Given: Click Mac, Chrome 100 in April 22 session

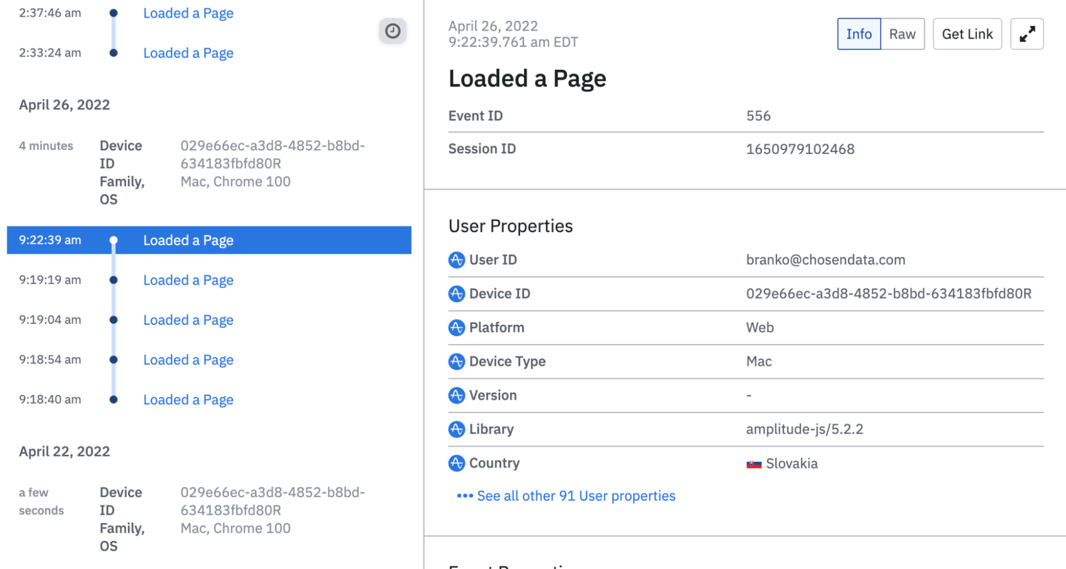Looking at the screenshot, I should pyautogui.click(x=235, y=528).
